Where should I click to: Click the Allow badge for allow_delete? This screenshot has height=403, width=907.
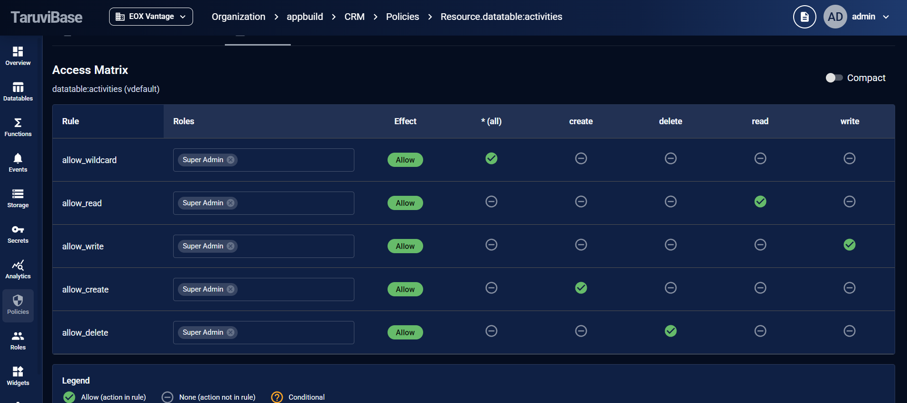[405, 332]
